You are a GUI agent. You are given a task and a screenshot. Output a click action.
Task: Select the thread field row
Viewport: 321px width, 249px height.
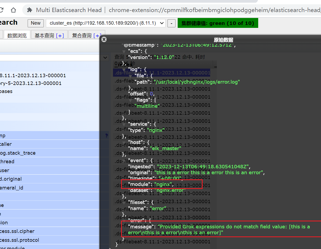pyautogui.click(x=50, y=162)
